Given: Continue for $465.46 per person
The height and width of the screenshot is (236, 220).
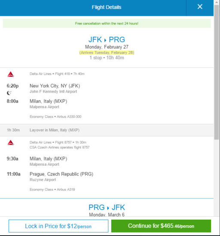Looking at the screenshot, I should coord(161,226).
